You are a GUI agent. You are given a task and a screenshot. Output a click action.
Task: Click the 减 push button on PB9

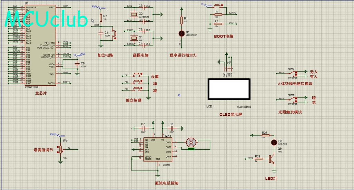point(137,88)
